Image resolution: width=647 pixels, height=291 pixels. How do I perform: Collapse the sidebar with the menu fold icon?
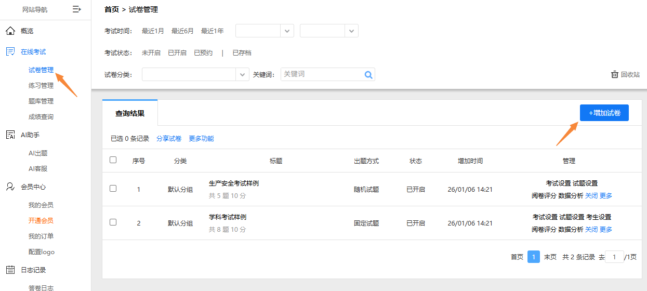[77, 9]
